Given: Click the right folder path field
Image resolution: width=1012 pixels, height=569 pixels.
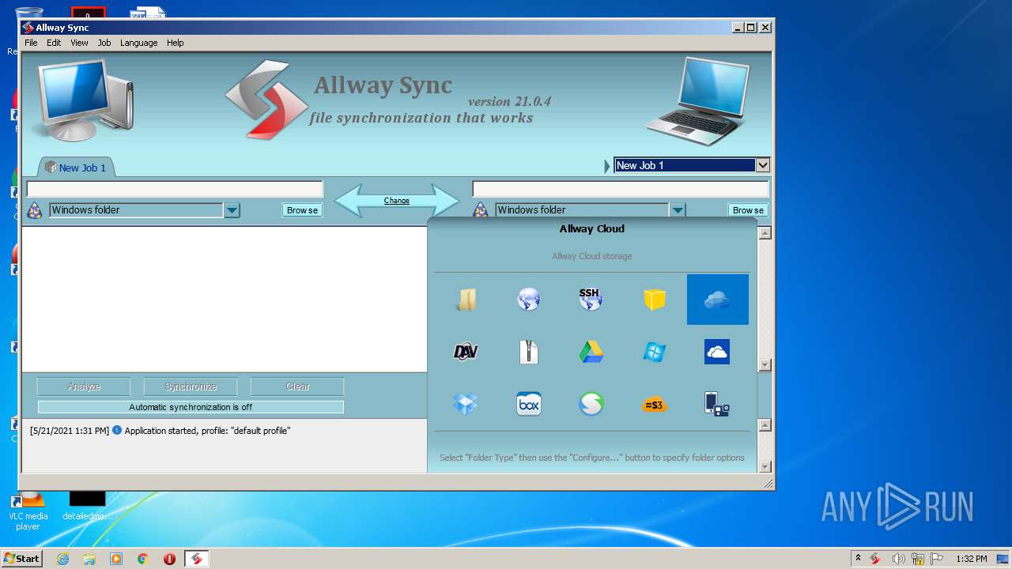Looking at the screenshot, I should coord(621,189).
